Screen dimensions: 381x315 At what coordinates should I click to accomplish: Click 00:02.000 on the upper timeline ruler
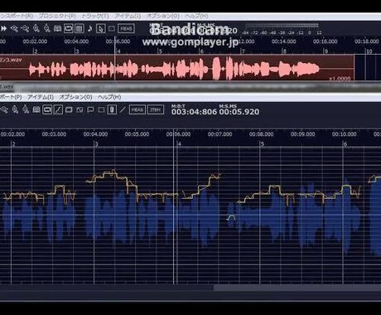tap(35, 41)
